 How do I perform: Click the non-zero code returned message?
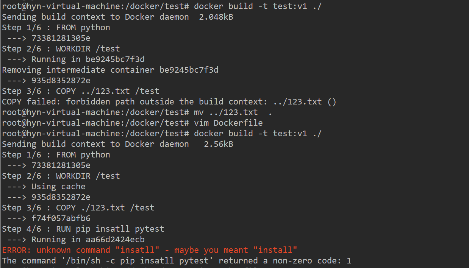(177, 261)
